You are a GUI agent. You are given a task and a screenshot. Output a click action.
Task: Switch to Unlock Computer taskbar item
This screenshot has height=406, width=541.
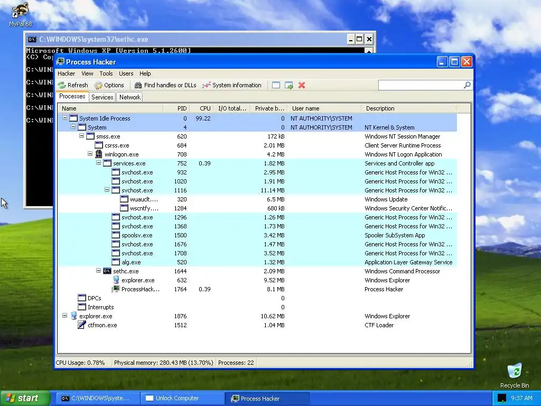(182, 399)
